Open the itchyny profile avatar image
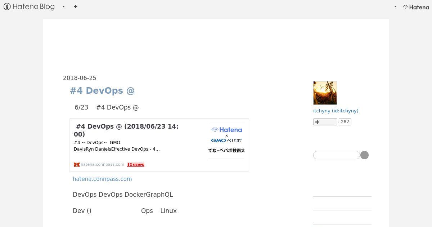 click(325, 93)
